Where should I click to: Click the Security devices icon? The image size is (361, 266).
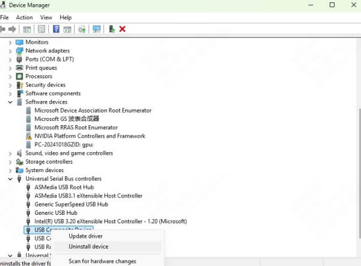coord(20,85)
